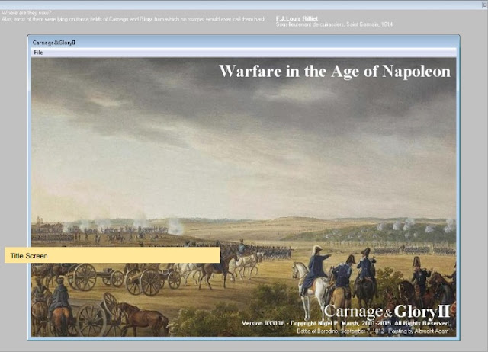488x352 pixels.
Task: Click the top-right window control button
Action: click(486, 4)
